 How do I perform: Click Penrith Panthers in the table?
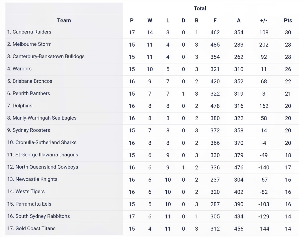tap(28, 94)
